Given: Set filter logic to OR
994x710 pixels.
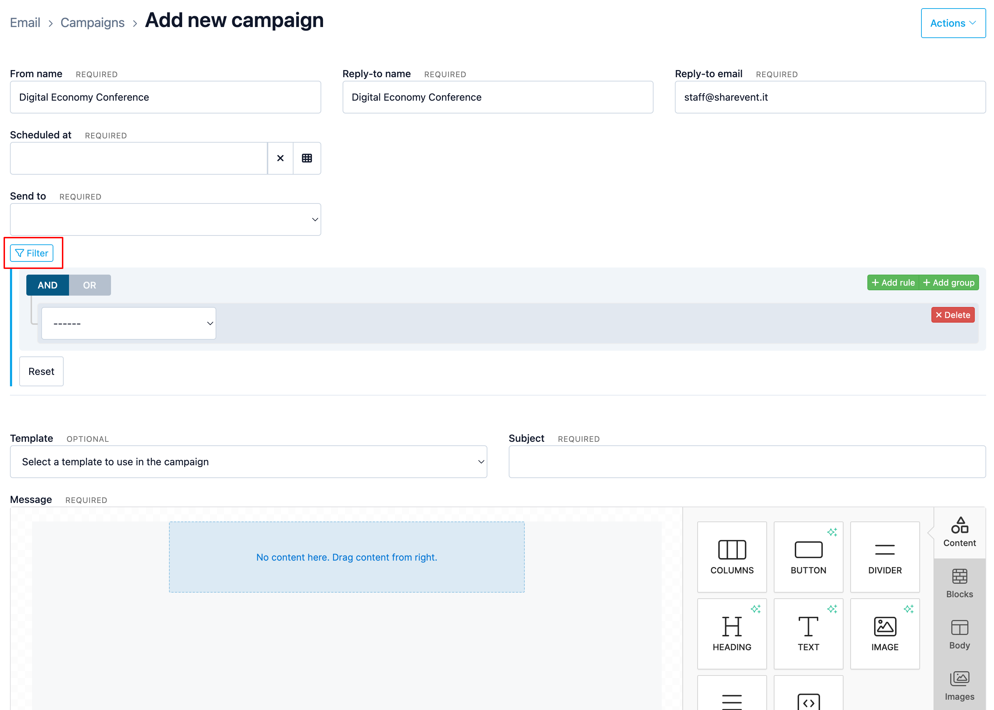Looking at the screenshot, I should tap(90, 285).
